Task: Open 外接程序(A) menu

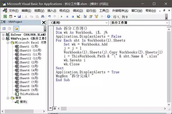Action: pos(120,11)
